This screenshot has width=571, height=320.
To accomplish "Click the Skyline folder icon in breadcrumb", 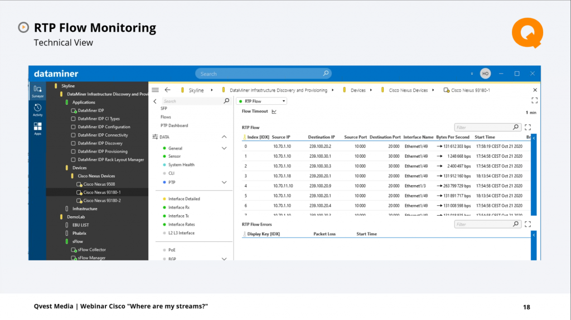I will click(x=182, y=90).
